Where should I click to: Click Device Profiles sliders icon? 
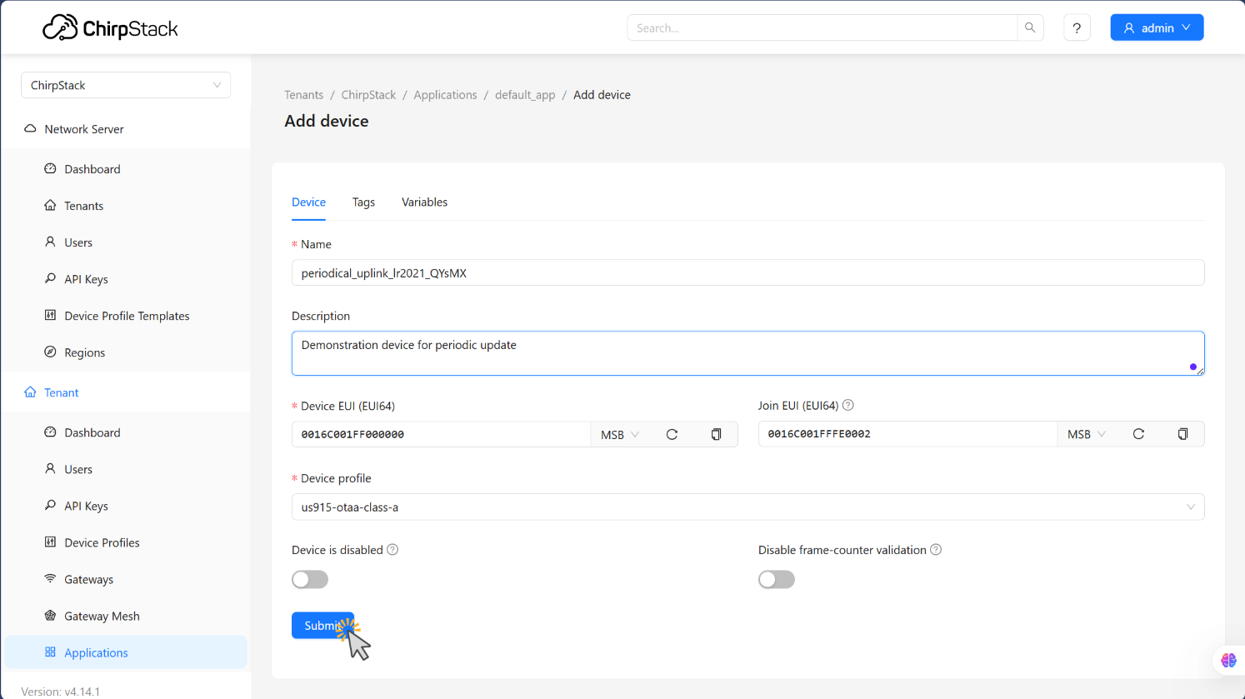tap(50, 542)
